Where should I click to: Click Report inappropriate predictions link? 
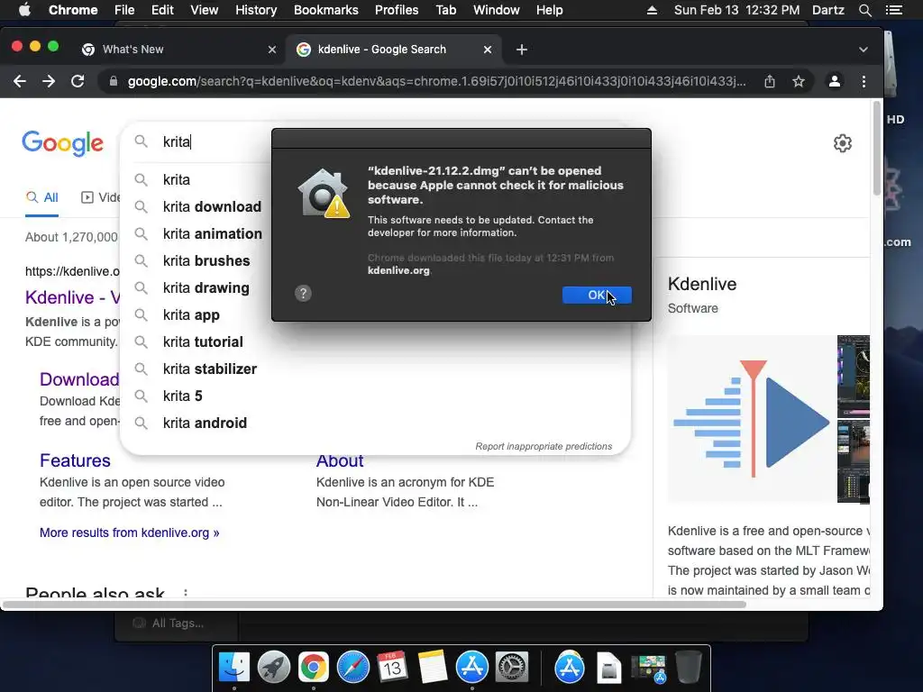tap(544, 446)
